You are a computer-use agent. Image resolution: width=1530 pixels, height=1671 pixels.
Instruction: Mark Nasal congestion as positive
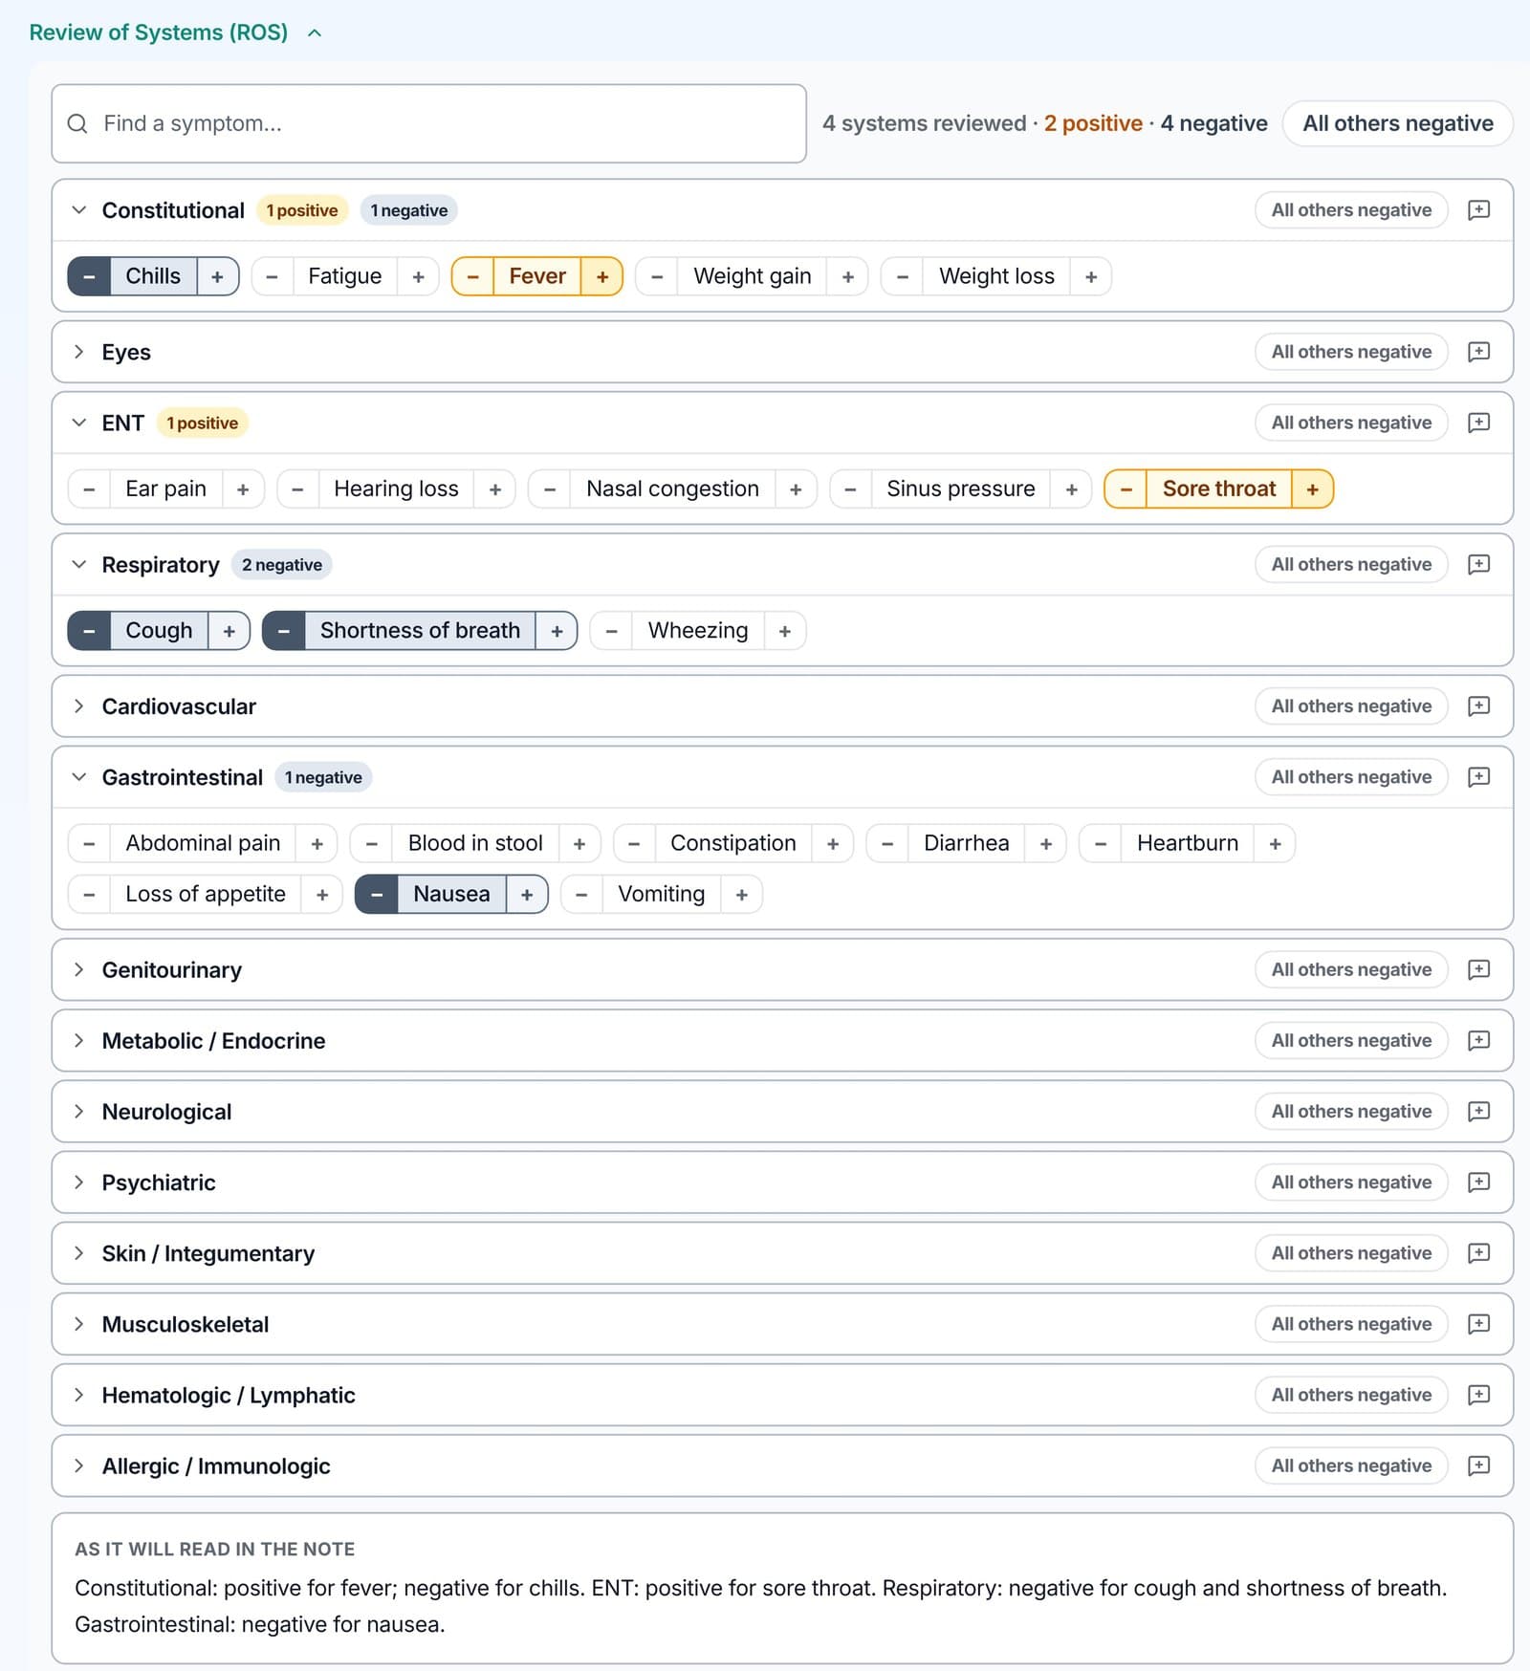[796, 489]
